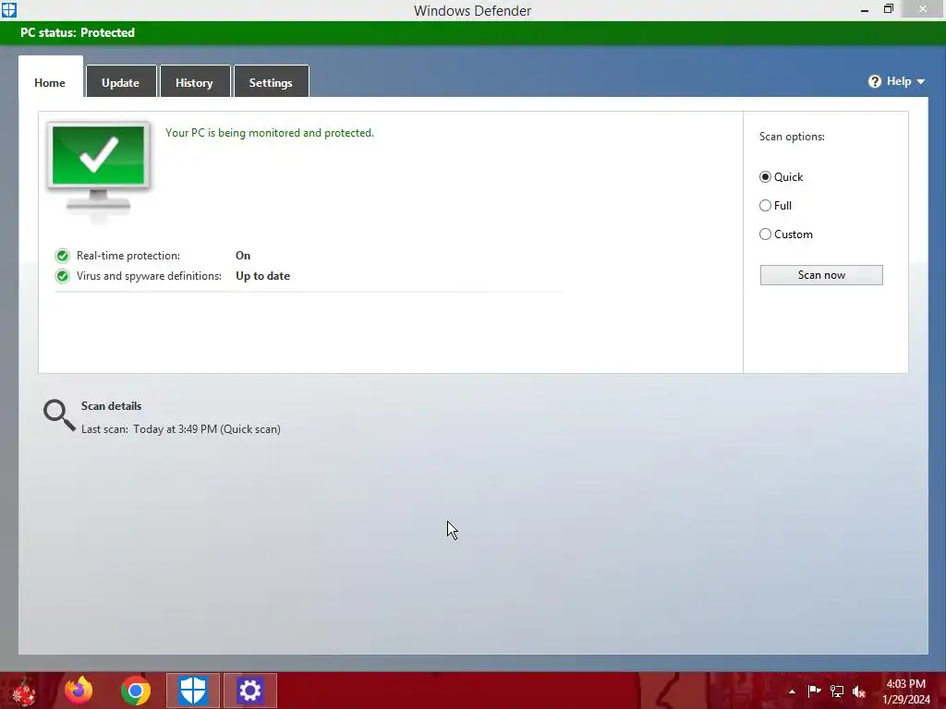946x709 pixels.
Task: Click the 'Up to date' definitions status
Action: click(x=262, y=275)
